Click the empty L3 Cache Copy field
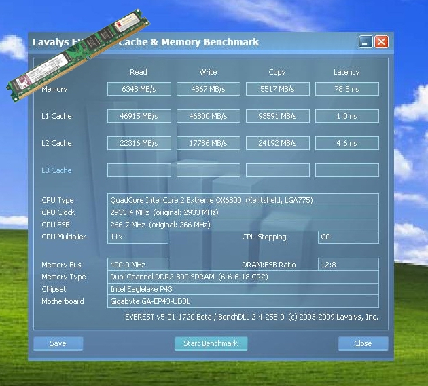The width and height of the screenshot is (428, 386). (x=278, y=170)
